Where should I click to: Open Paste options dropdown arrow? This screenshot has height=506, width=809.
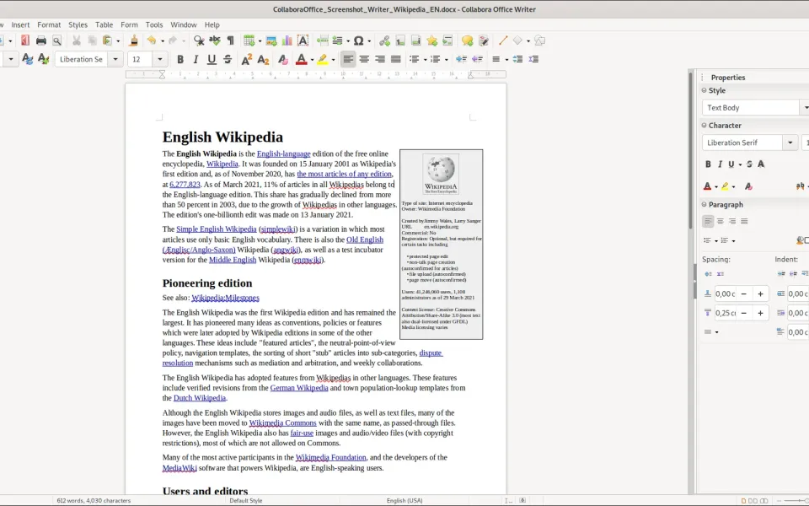tap(118, 40)
